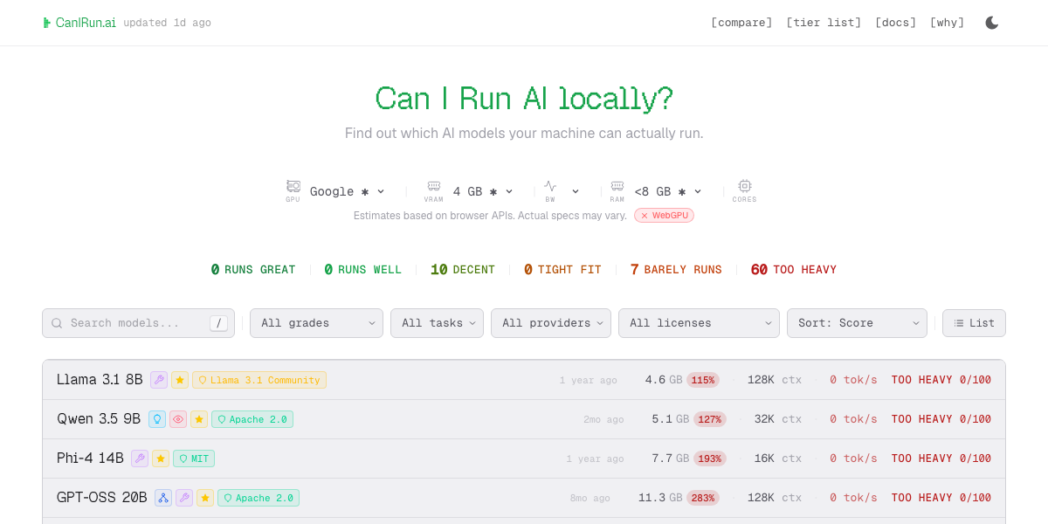Click the VRAM memory icon
Viewport: 1048px width, 524px height.
click(x=433, y=186)
